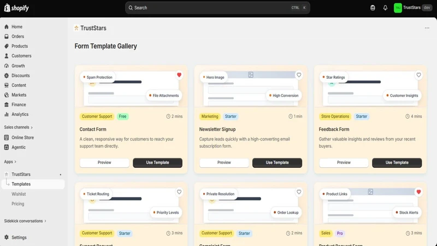Expand the Sales channels section
Screen dimensions: 437x246
coord(19,127)
